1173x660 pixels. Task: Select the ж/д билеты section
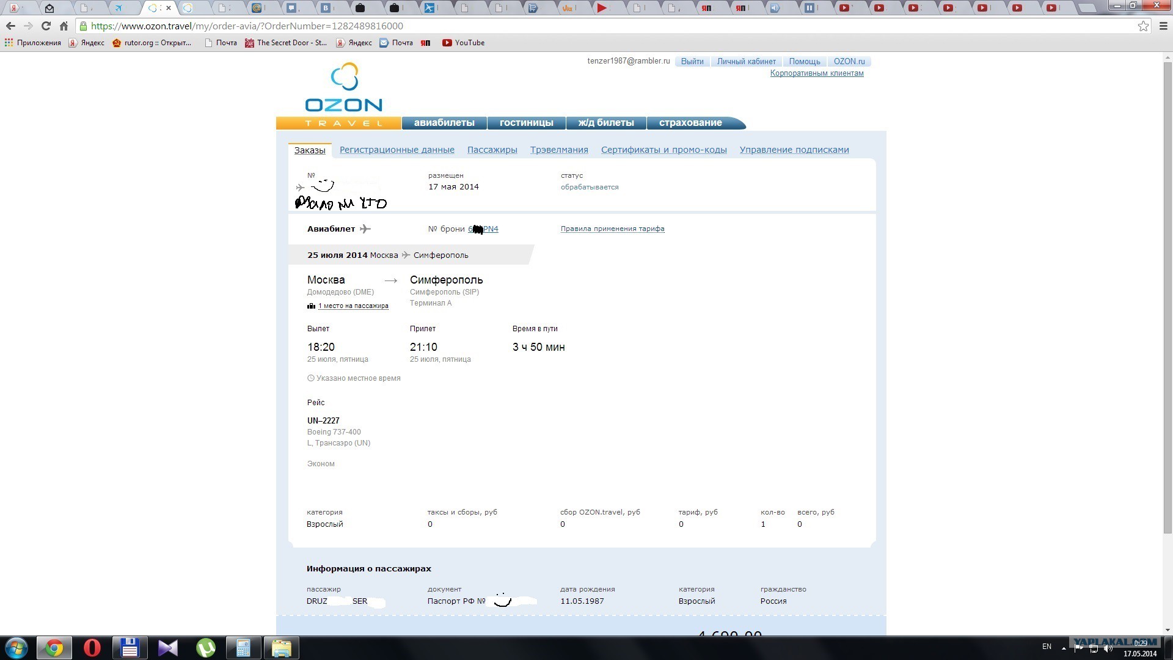[x=606, y=123]
